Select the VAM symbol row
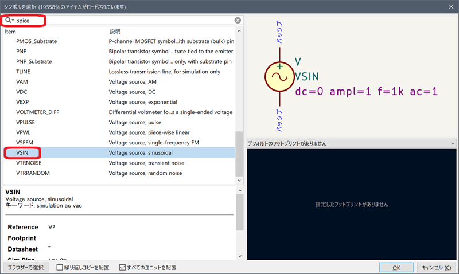459x274 pixels. tap(119, 82)
